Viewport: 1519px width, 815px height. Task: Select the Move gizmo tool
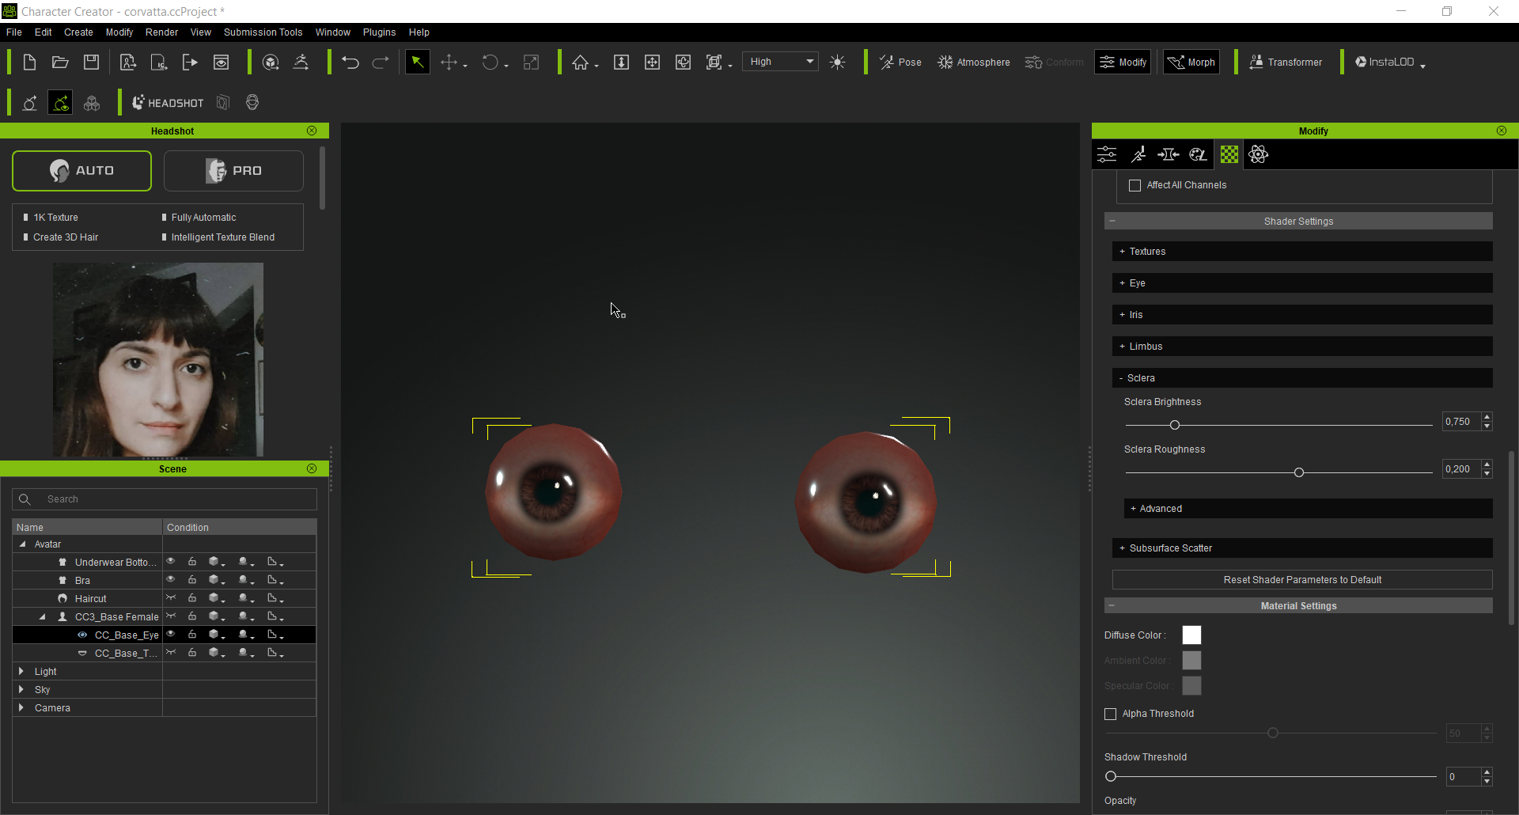click(449, 63)
